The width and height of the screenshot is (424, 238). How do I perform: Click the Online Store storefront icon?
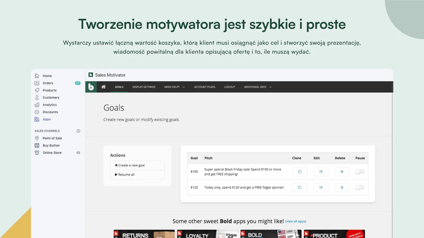(x=37, y=153)
